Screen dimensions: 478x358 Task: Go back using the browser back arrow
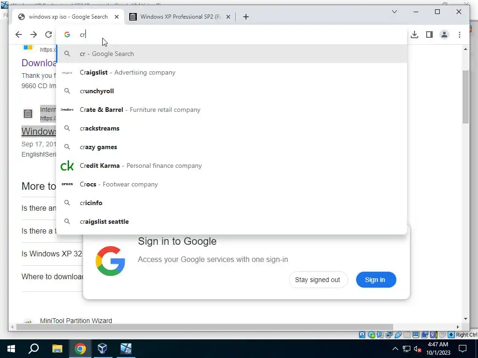pyautogui.click(x=19, y=34)
